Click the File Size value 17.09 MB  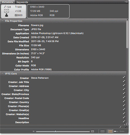(36, 45)
